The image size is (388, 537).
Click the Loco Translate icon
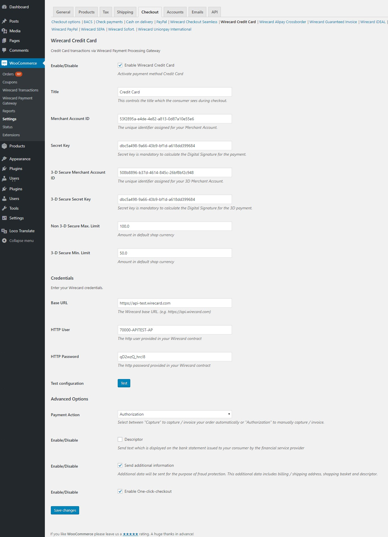coord(4,231)
